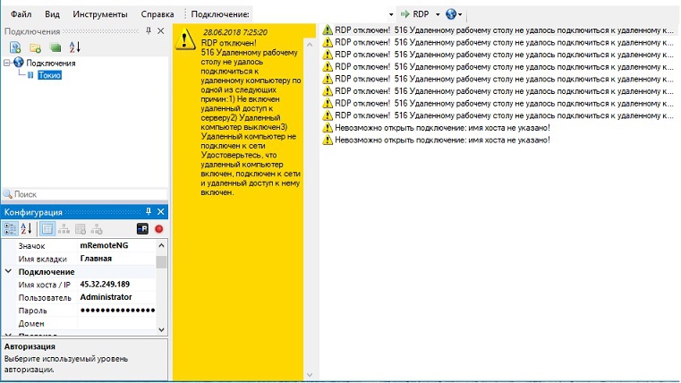This screenshot has width=681, height=383.
Task: Click the property grid scrollbar thumb
Action: tap(161, 262)
